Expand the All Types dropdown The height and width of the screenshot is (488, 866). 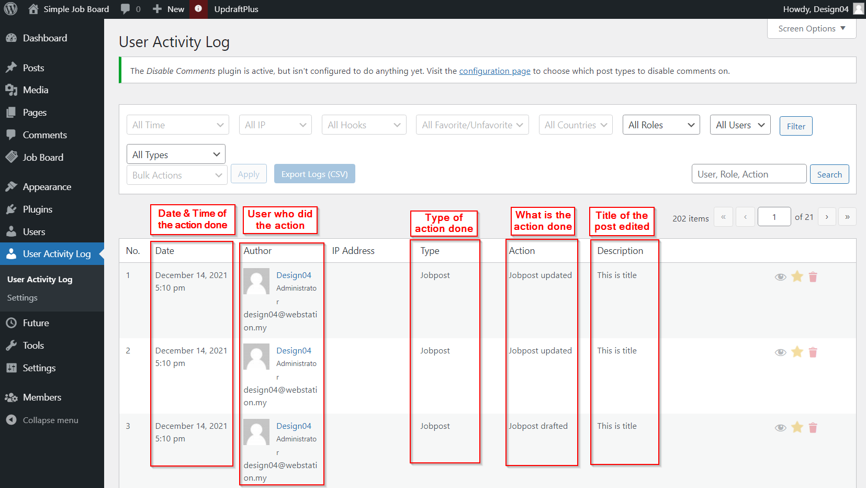point(176,154)
